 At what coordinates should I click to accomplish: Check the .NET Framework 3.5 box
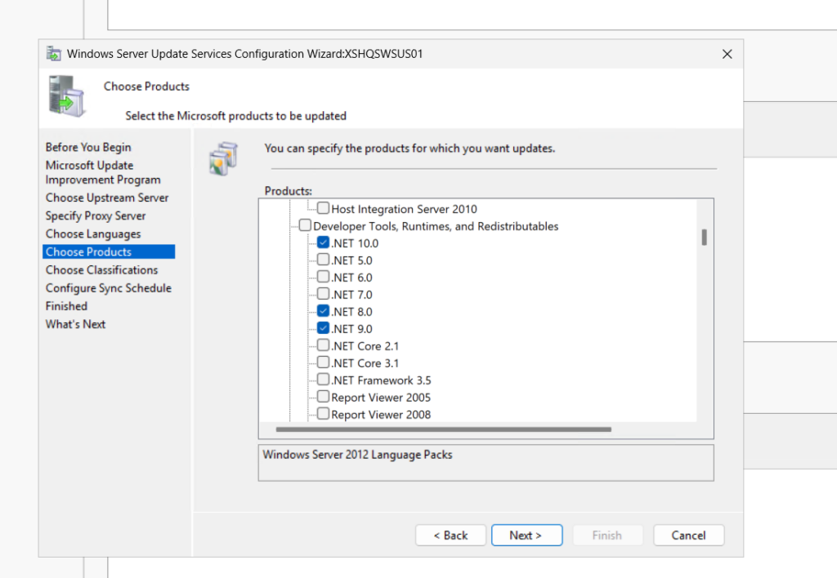323,380
